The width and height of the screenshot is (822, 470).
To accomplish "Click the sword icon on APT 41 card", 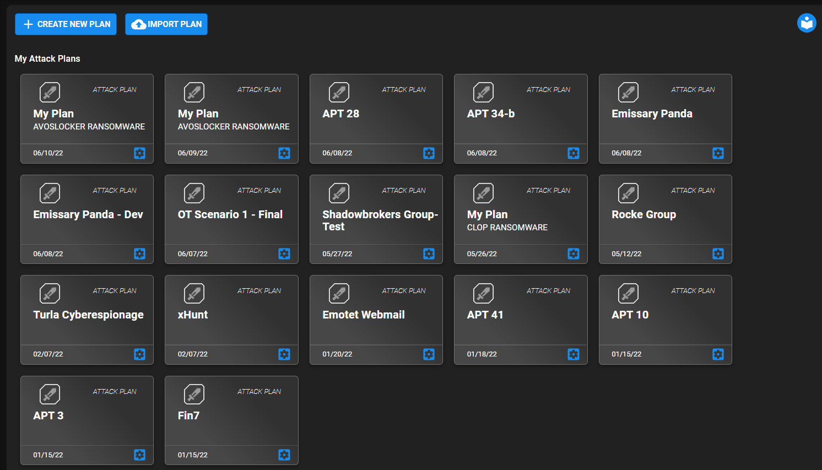I will pos(483,293).
